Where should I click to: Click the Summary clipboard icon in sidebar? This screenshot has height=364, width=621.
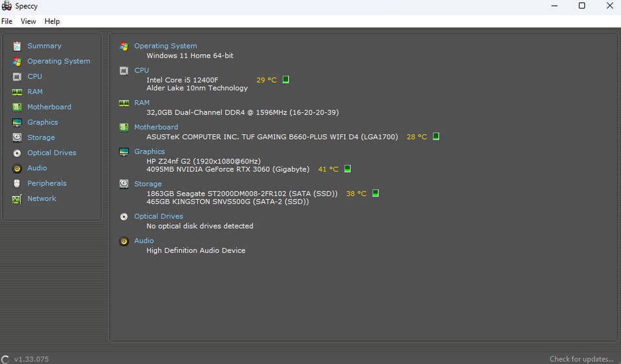(x=17, y=47)
